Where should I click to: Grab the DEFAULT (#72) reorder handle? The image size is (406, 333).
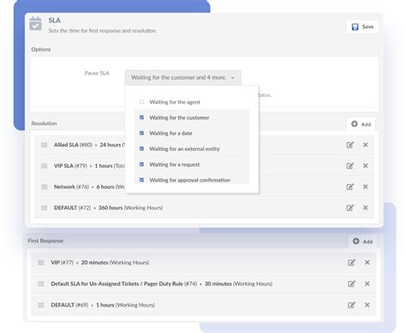pyautogui.click(x=44, y=208)
